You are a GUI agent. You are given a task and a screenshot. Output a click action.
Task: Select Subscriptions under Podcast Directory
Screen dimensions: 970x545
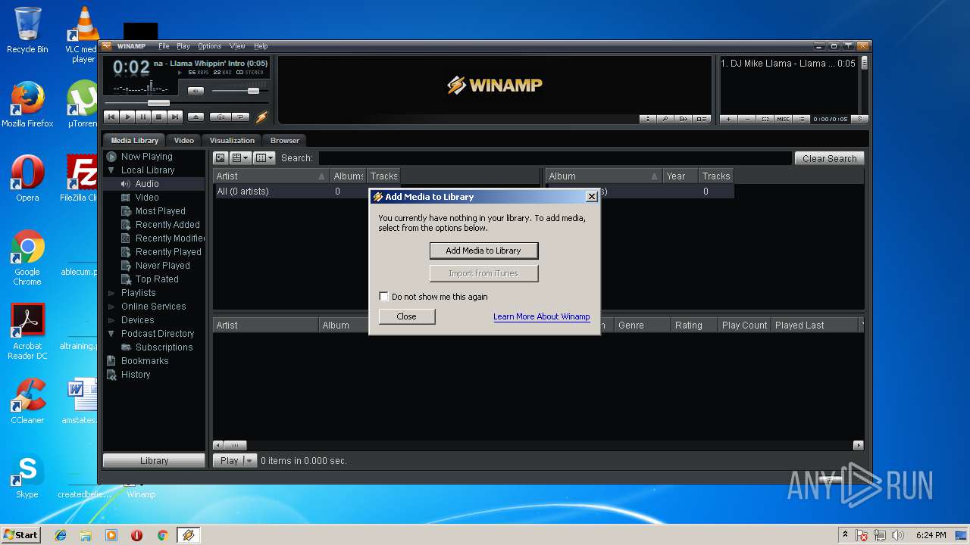coord(164,347)
